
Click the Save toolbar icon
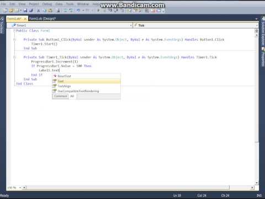point(25,11)
